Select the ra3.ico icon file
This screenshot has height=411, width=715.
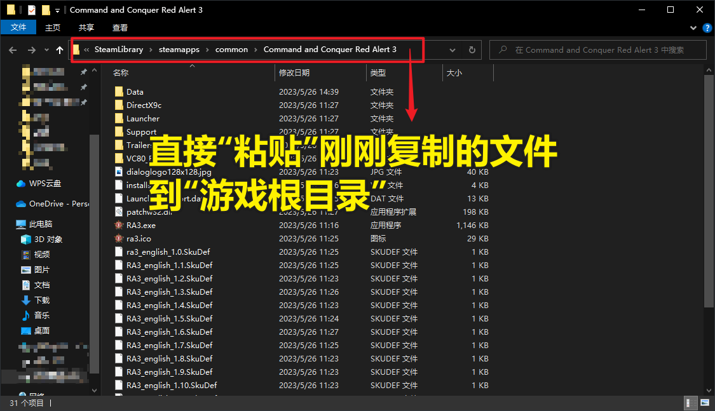click(x=119, y=238)
